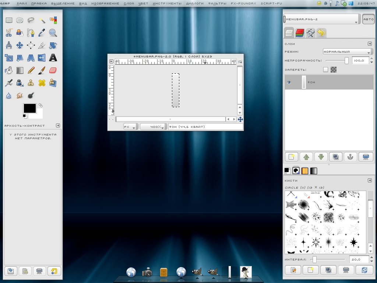
Task: Select the Eraser tool
Action: pos(53,70)
